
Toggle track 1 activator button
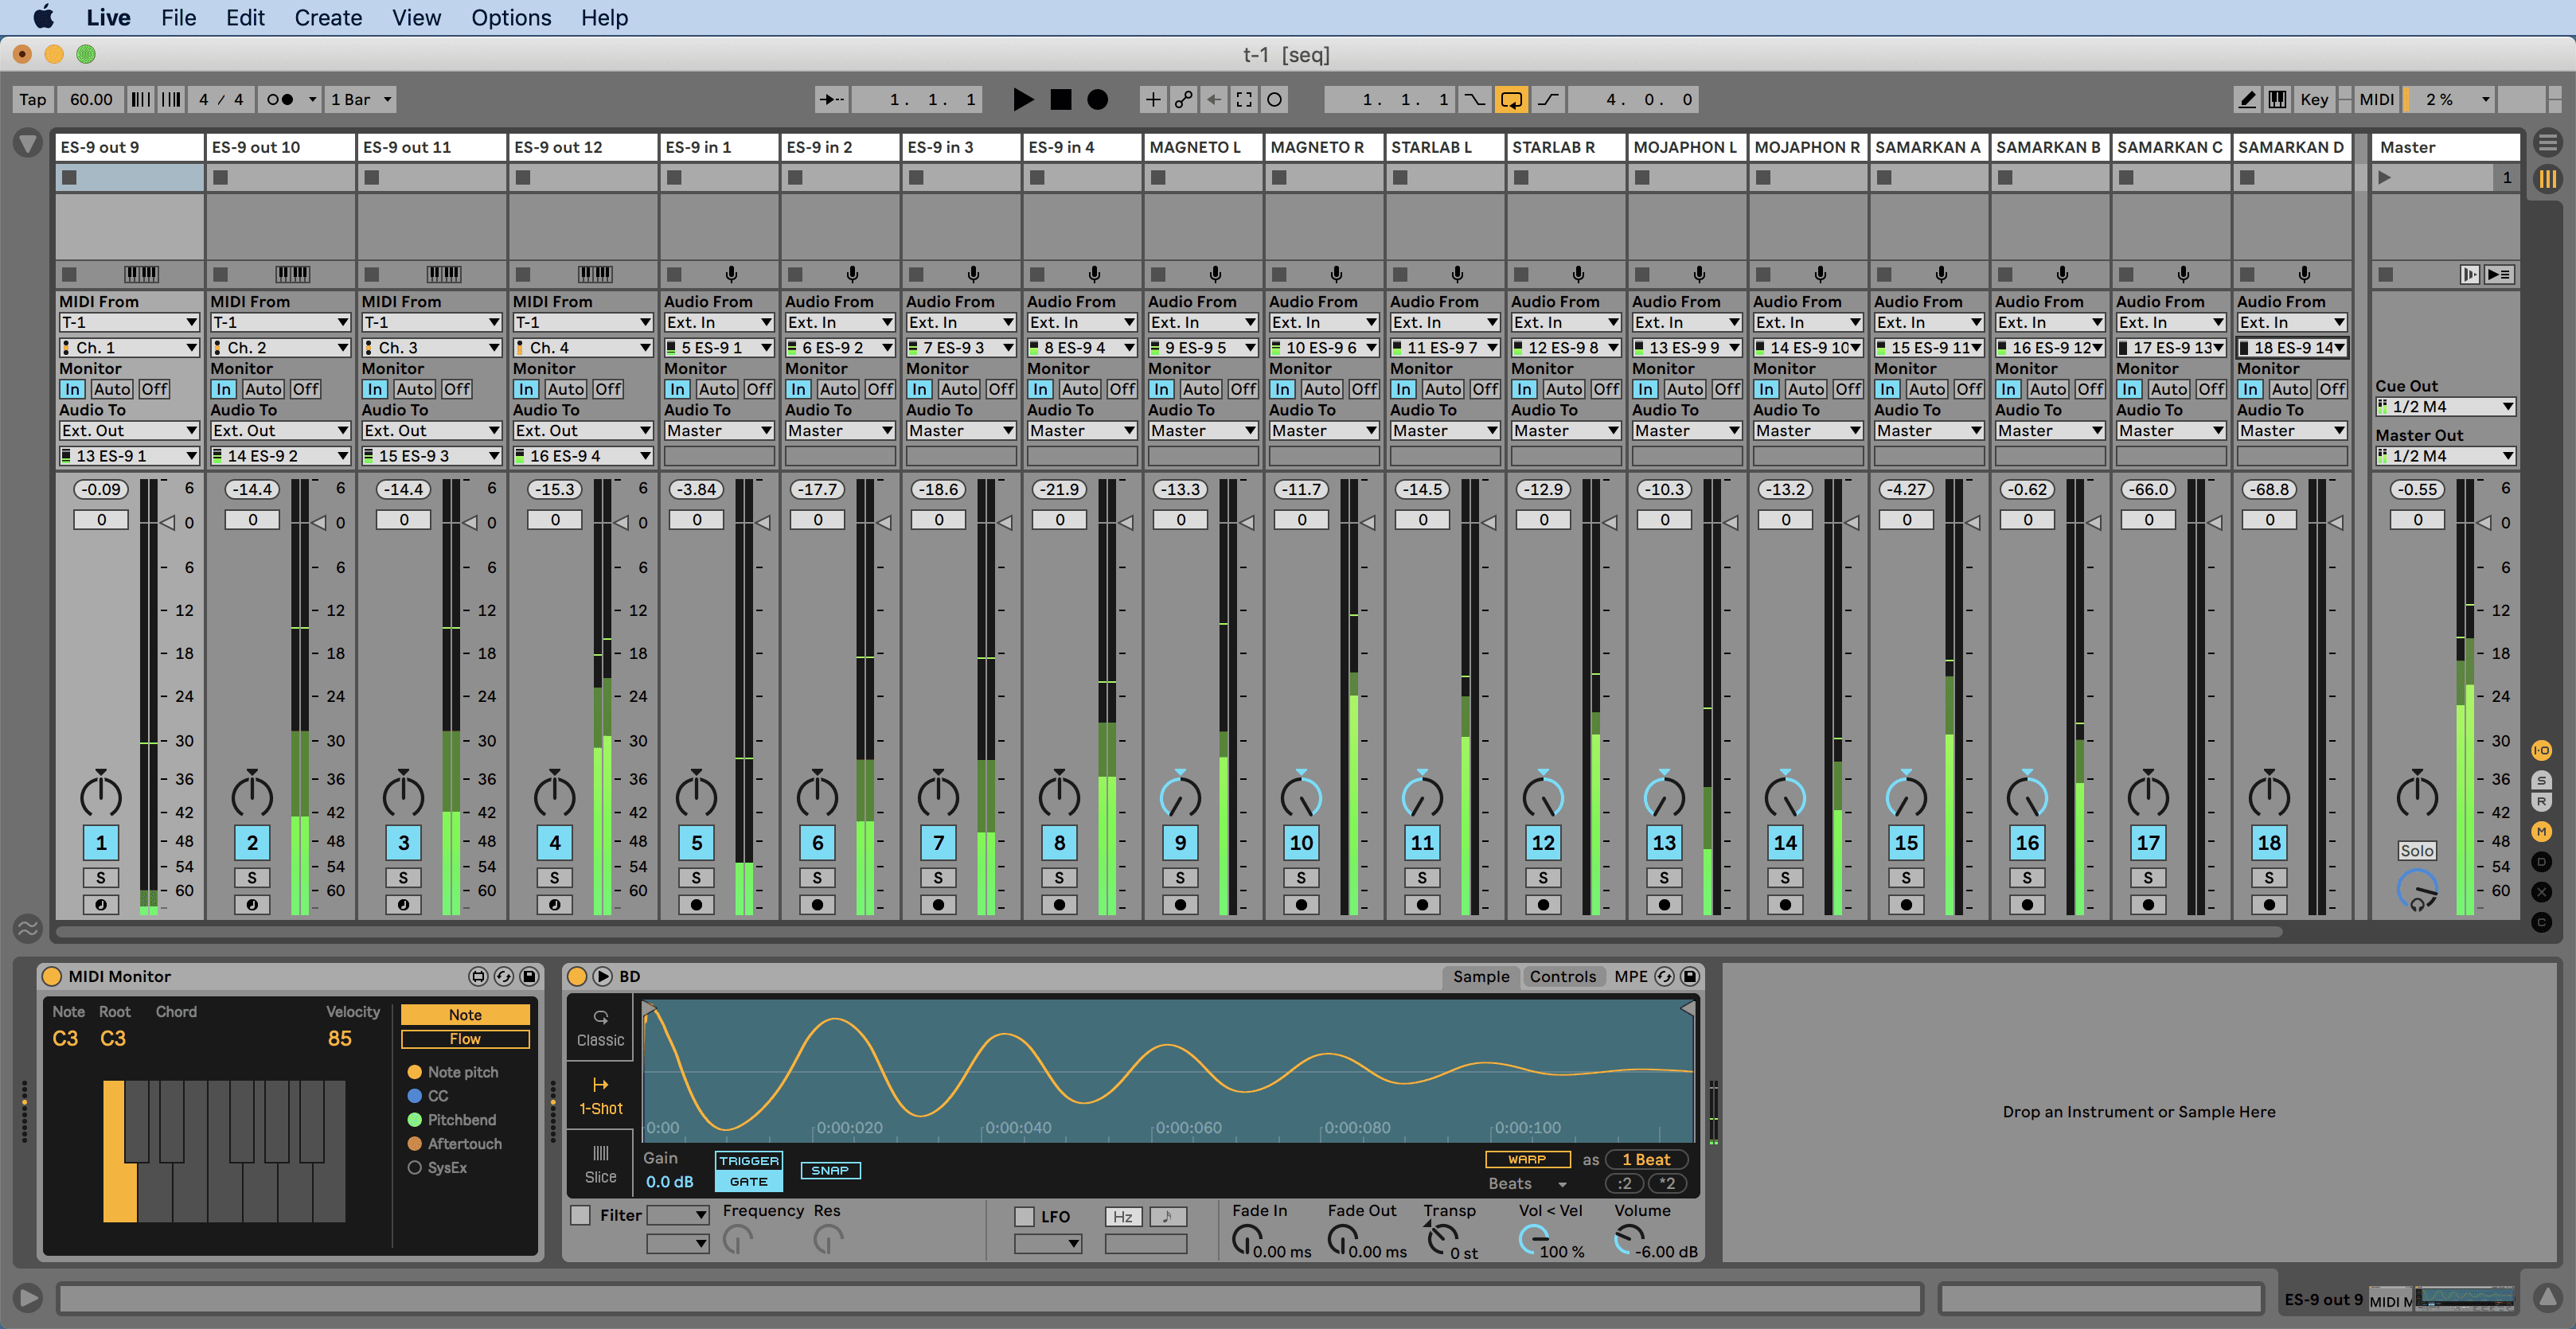pos(101,842)
